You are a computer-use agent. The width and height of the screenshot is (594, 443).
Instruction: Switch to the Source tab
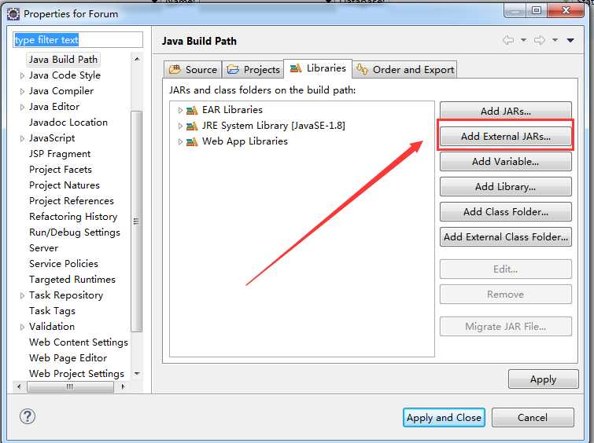[x=194, y=70]
